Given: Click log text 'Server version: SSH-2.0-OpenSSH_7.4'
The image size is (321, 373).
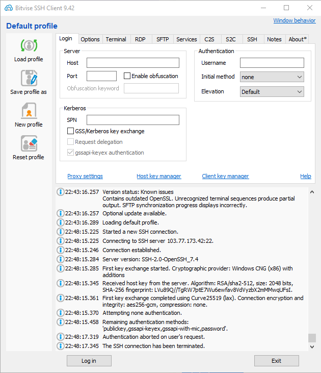Looking at the screenshot, I should coord(150,259).
